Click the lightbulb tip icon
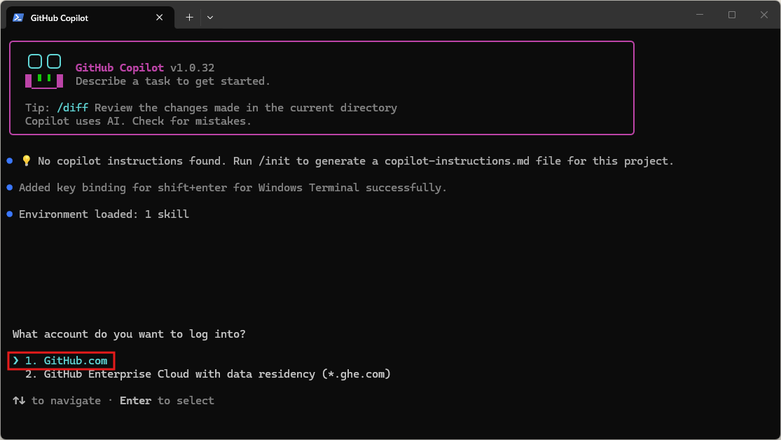Screen dimensions: 781x440 pos(27,161)
